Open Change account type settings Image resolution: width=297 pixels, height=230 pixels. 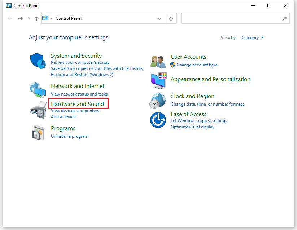[x=196, y=65]
